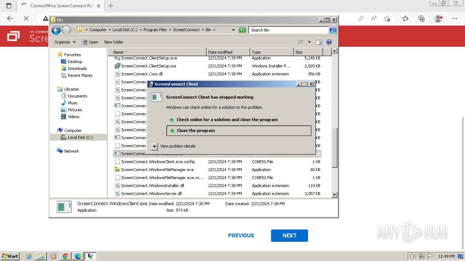
Task: Click the file list scroll up arrow
Action: point(335,51)
